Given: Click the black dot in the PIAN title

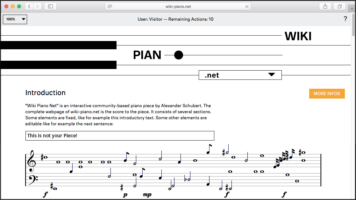Looking at the screenshot, I should (x=178, y=55).
